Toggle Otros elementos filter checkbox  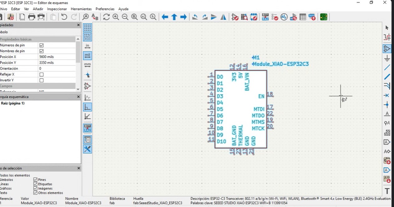coord(35,193)
